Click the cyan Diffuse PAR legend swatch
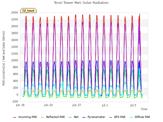163x122 pixels. pyautogui.click(x=131, y=117)
